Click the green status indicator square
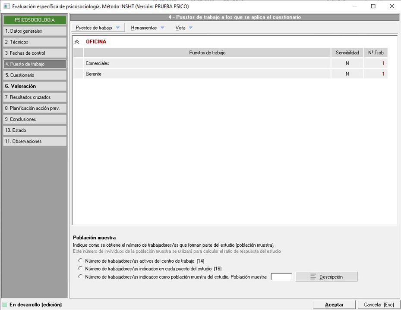Viewport: 401px width, 310px height. [x=5, y=305]
